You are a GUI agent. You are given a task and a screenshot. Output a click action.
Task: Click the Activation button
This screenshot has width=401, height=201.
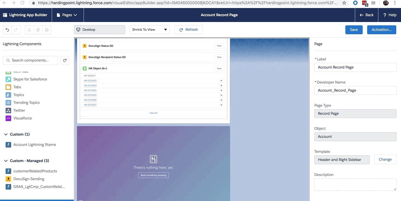pos(382,30)
